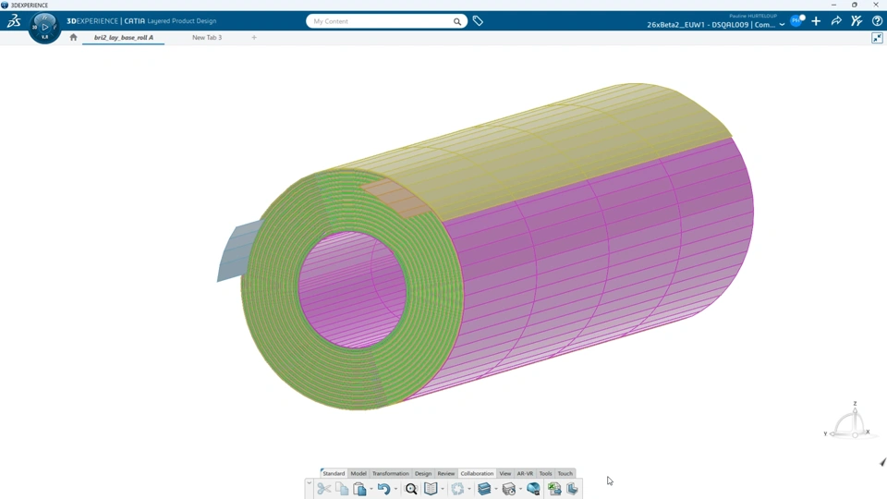The width and height of the screenshot is (887, 499).
Task: Select the Transformation action bar tab
Action: (390, 473)
